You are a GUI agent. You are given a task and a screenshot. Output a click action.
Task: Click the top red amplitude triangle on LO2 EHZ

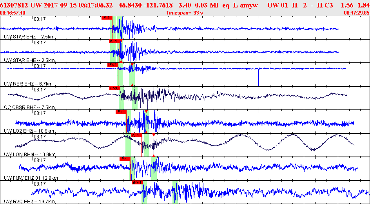(146, 111)
